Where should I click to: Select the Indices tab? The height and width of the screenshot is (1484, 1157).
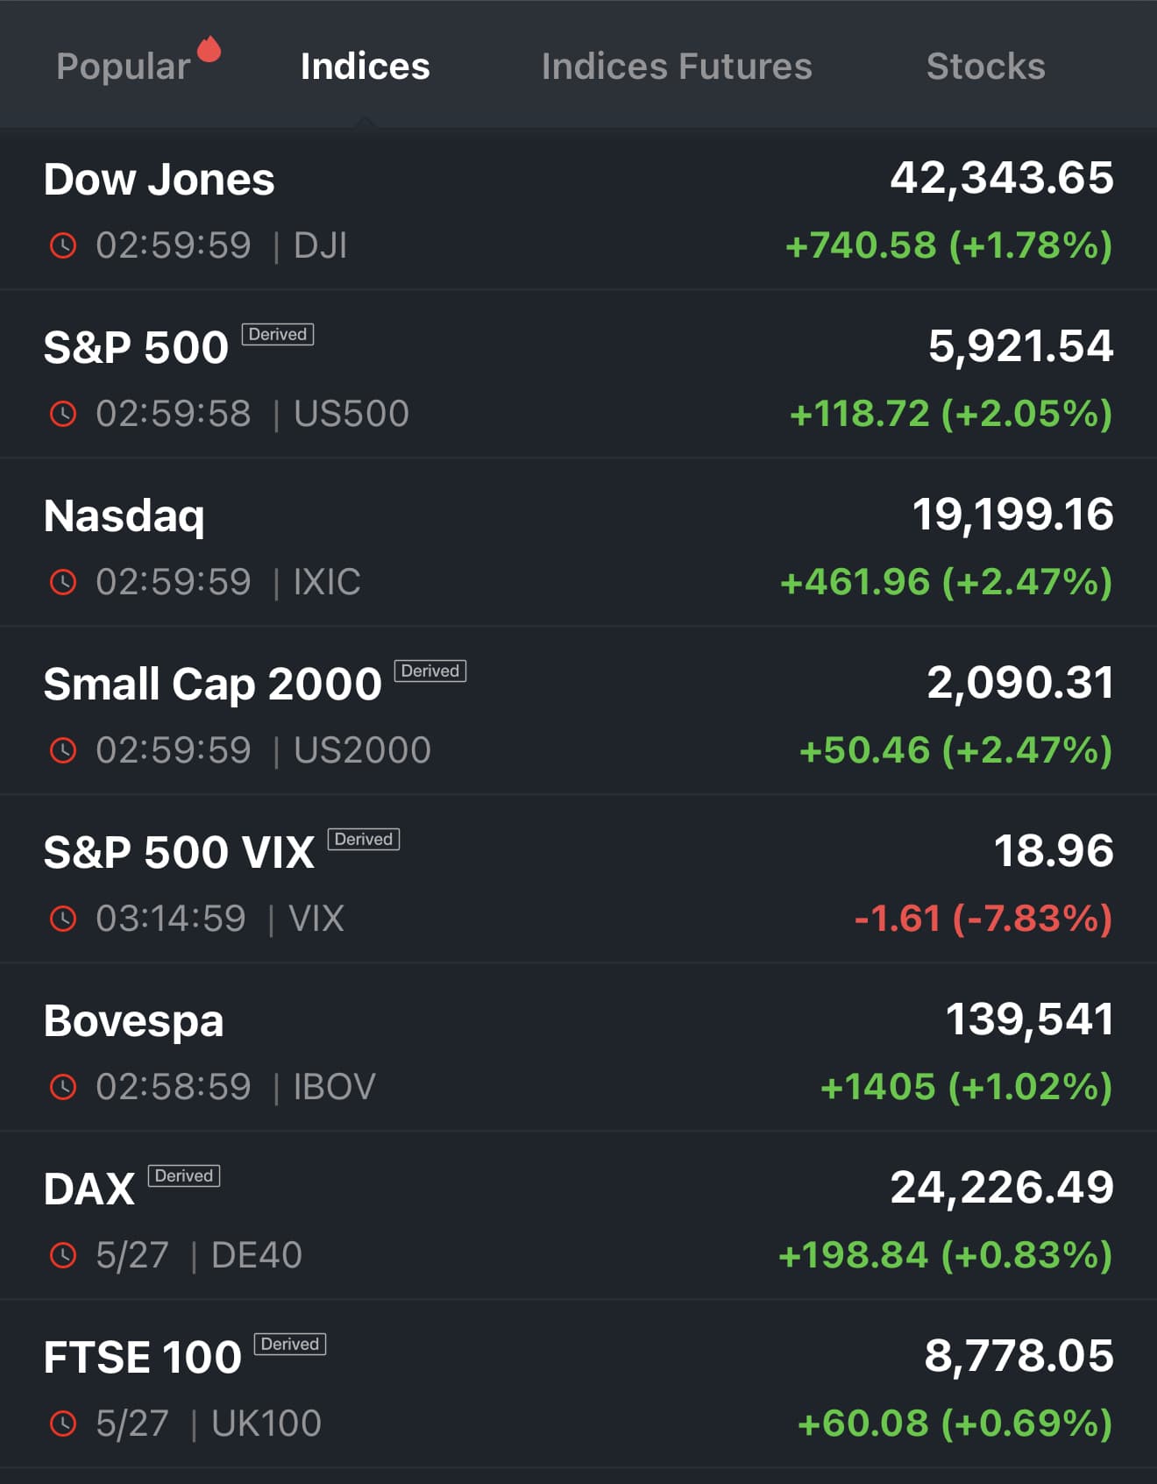pyautogui.click(x=365, y=67)
